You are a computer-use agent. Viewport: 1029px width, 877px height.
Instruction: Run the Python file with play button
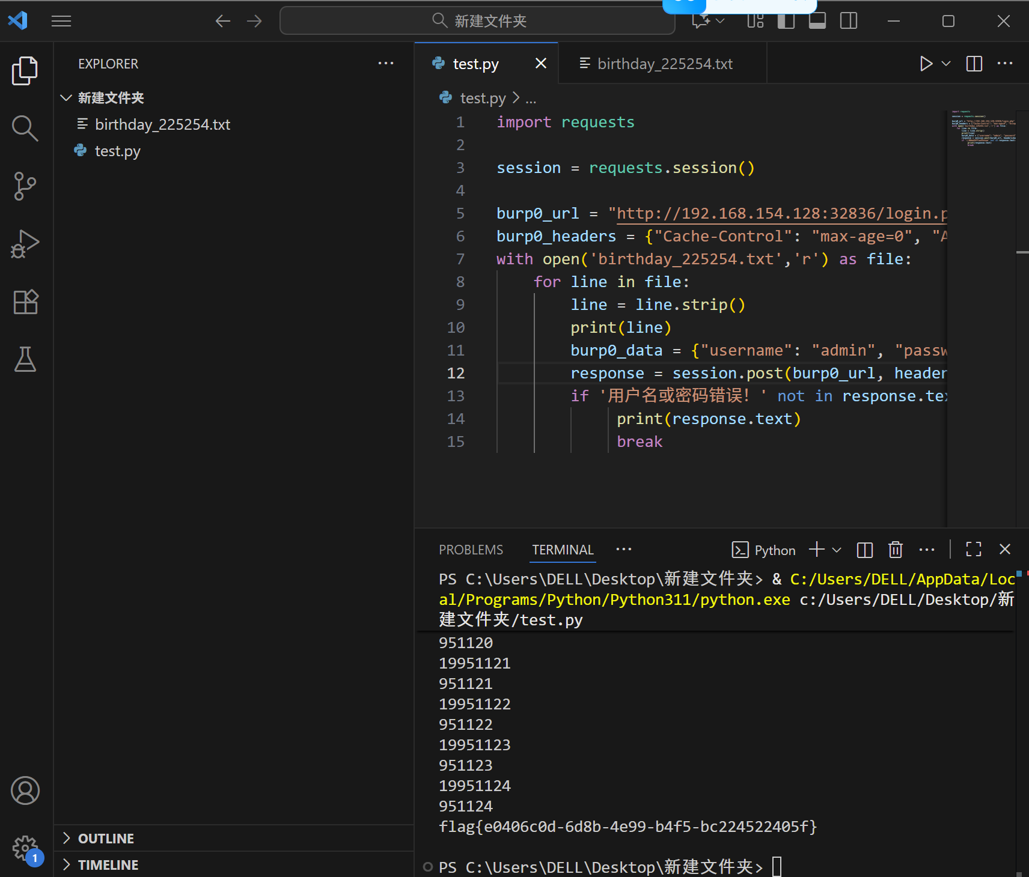pos(926,64)
